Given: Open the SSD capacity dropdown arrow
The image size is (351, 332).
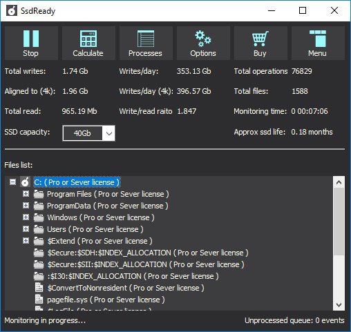Looking at the screenshot, I should click(x=109, y=133).
